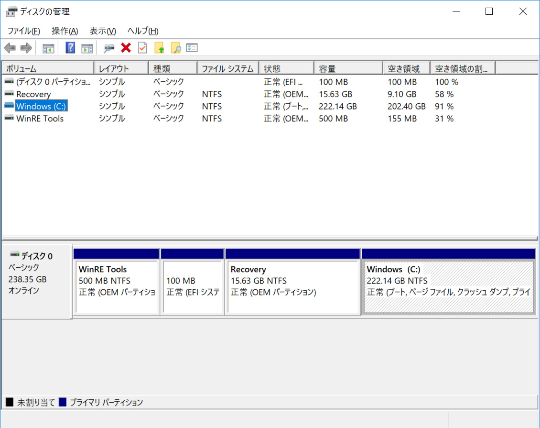Click the properties checkmark sheet icon
The image size is (540, 428).
coord(142,47)
